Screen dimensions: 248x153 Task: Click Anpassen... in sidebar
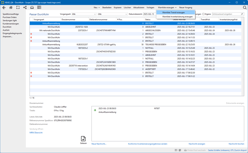point(7,37)
